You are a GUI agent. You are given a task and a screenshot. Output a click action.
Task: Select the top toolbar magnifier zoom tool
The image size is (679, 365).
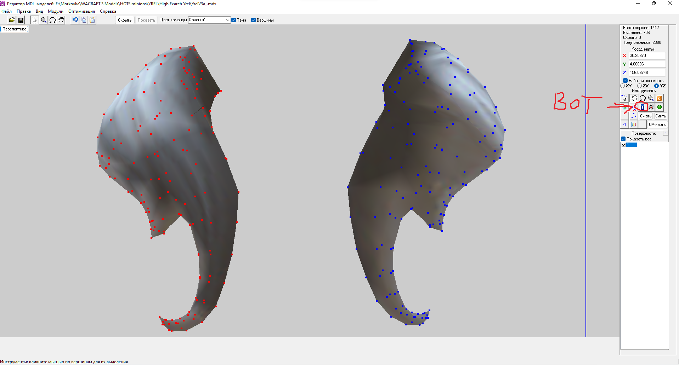(x=43, y=20)
